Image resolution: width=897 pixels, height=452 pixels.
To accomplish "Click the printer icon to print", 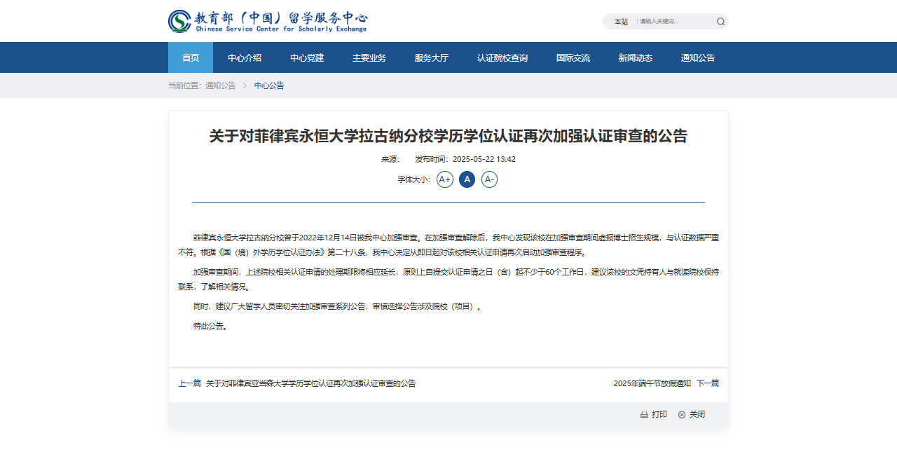I will click(x=644, y=415).
